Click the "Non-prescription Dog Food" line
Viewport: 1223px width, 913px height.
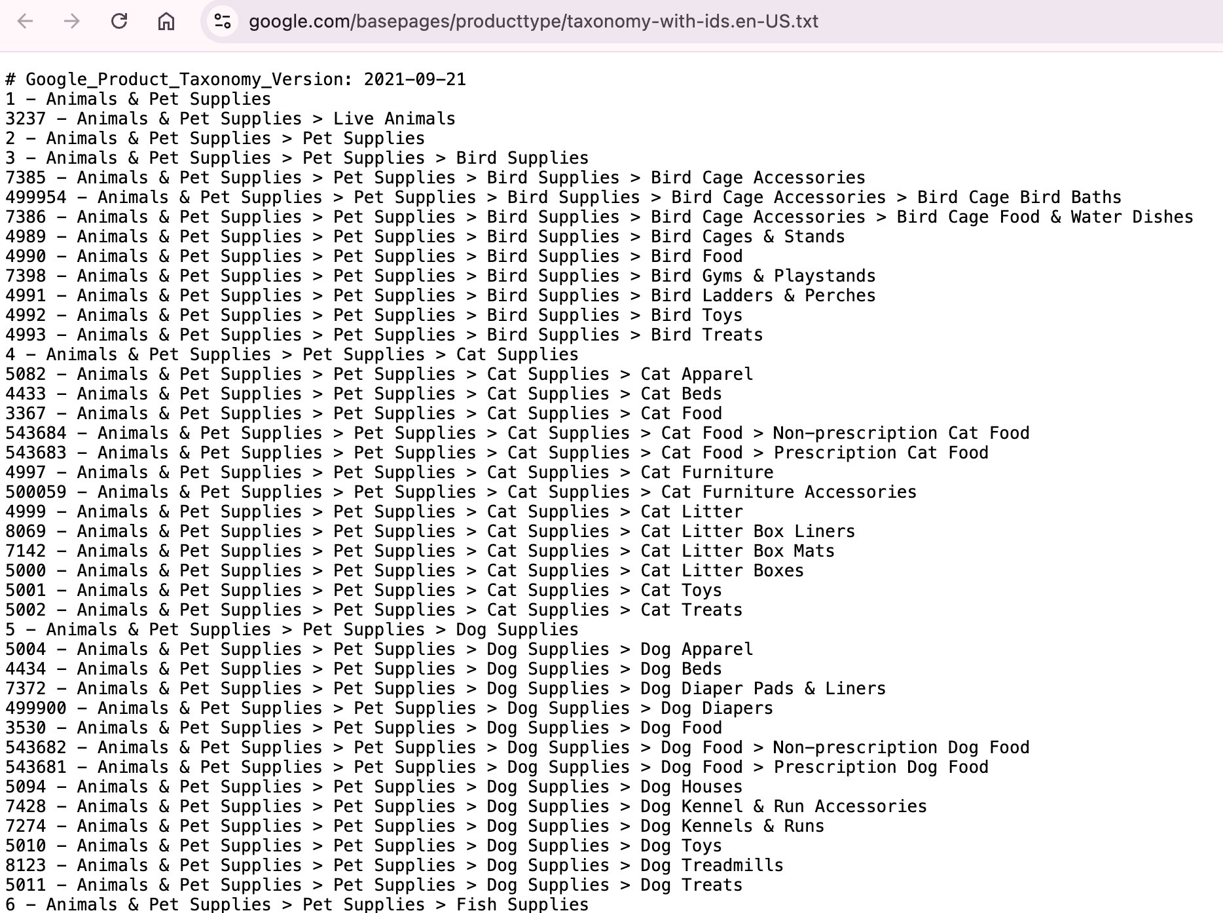(517, 747)
